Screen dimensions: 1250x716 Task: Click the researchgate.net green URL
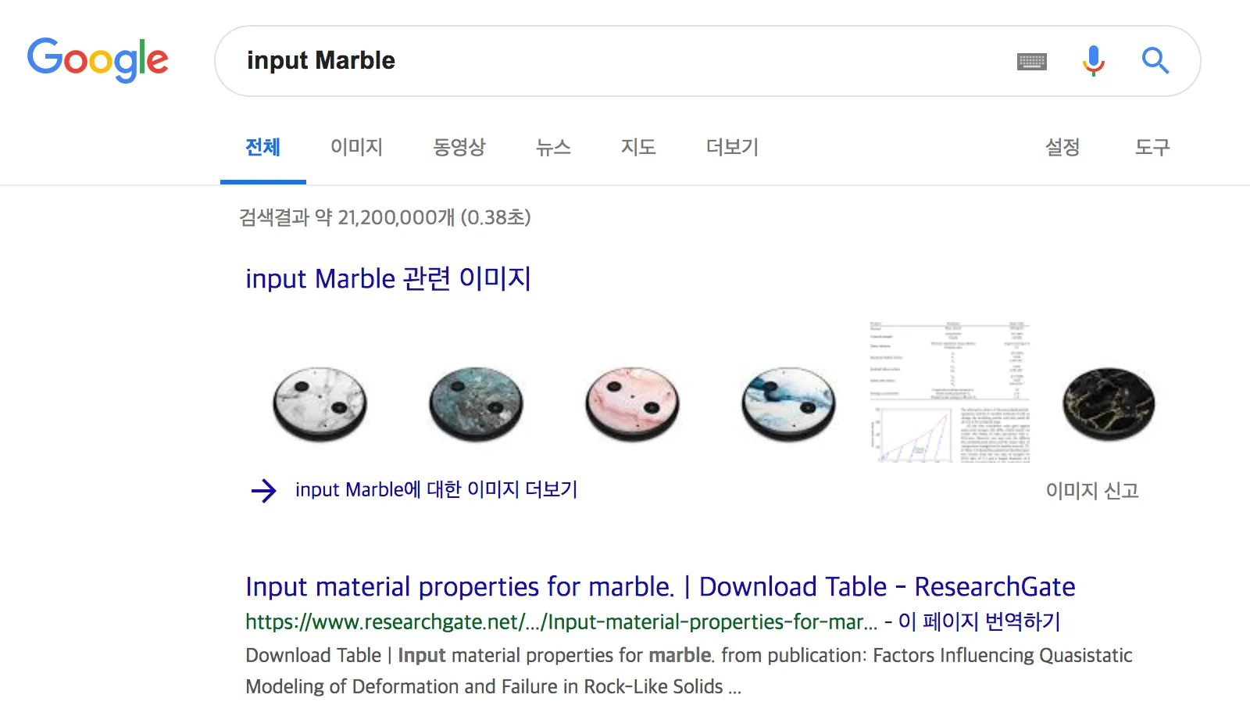click(562, 622)
